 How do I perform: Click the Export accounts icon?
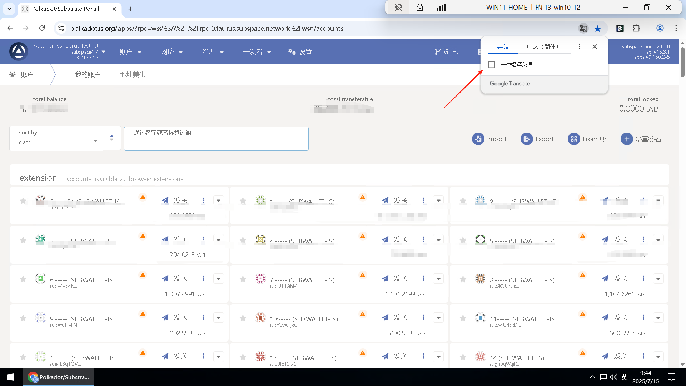(527, 139)
